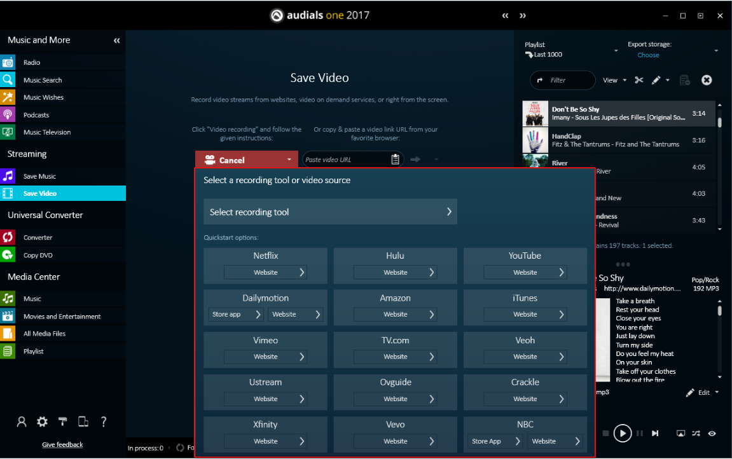The image size is (732, 459).
Task: Select the Don't Be So Shy track row
Action: (x=619, y=113)
